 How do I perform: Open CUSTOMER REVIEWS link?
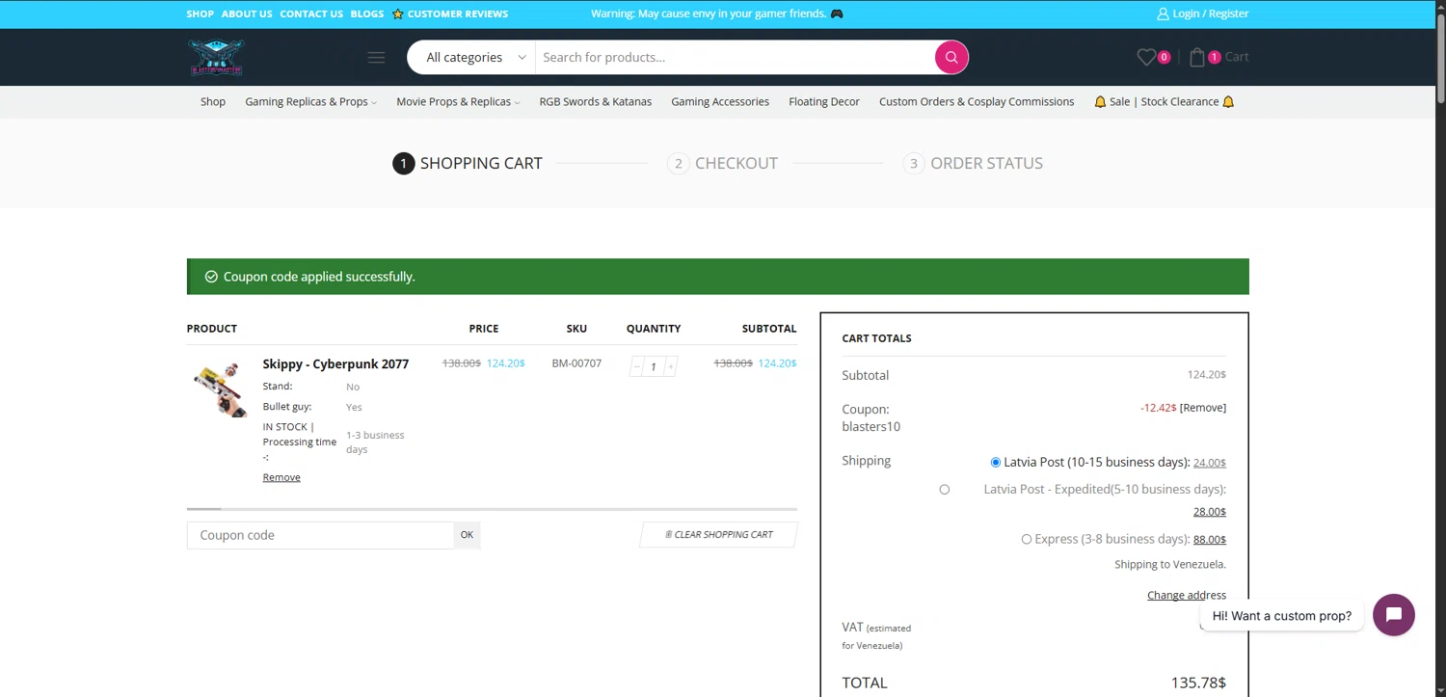point(458,13)
